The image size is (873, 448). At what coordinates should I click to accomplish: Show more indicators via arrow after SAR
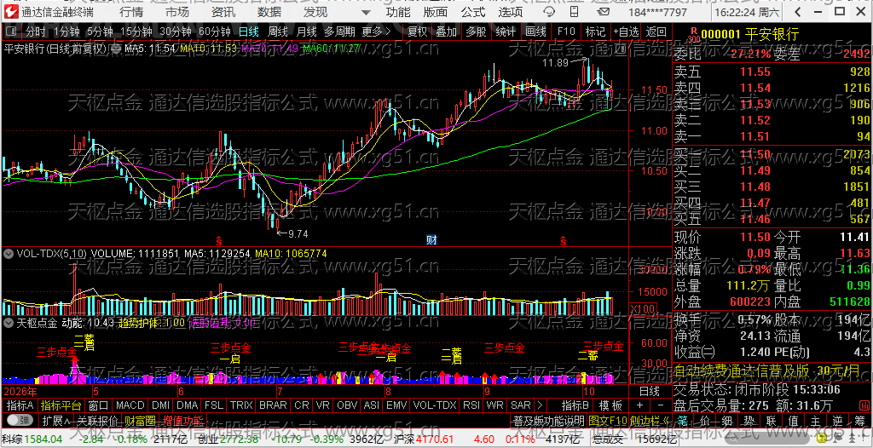539,405
